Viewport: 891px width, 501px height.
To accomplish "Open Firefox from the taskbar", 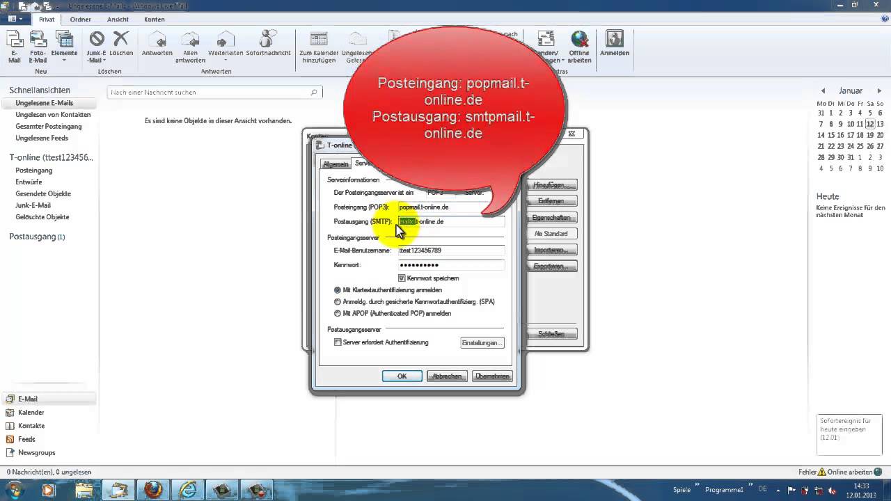I will (x=152, y=490).
